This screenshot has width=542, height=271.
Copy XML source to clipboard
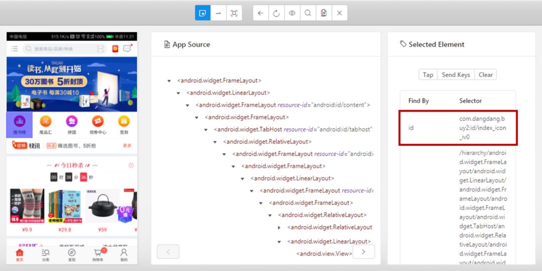pos(324,13)
